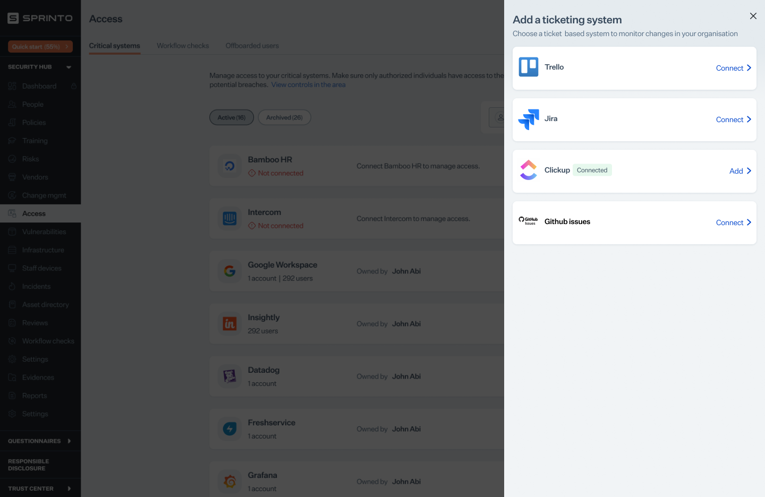Open Responsible Disclosure in the sidebar
The image size is (765, 497).
[x=28, y=465]
